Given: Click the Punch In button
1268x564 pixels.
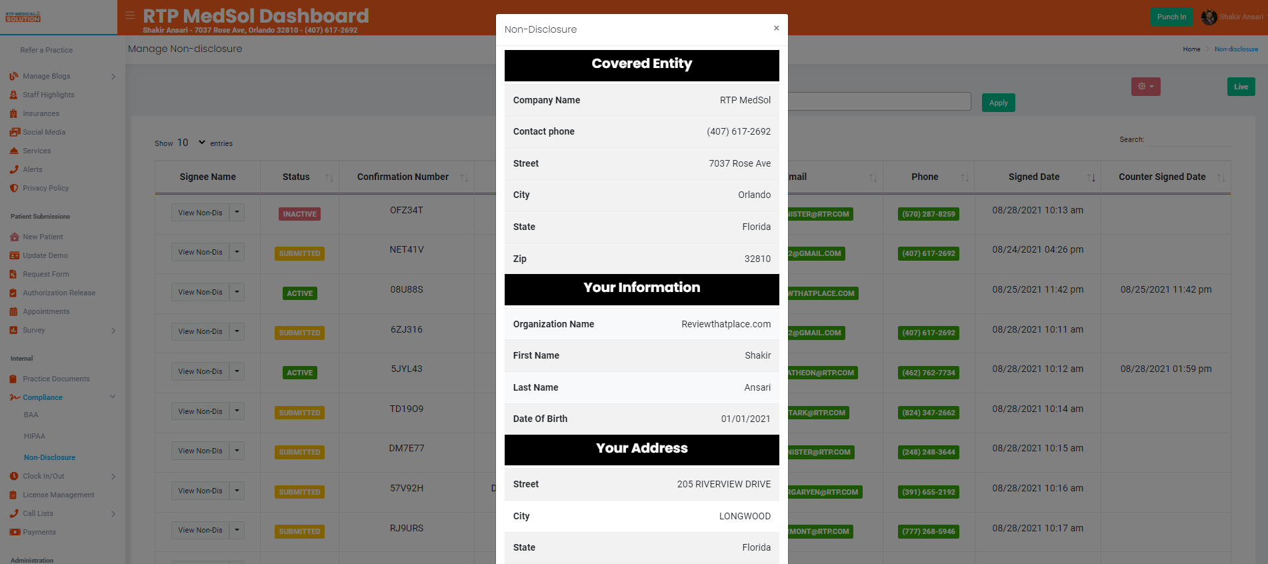Looking at the screenshot, I should [1171, 17].
